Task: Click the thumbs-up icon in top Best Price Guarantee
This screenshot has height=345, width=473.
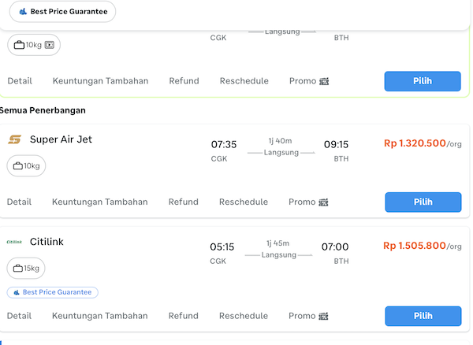Action: tap(23, 12)
